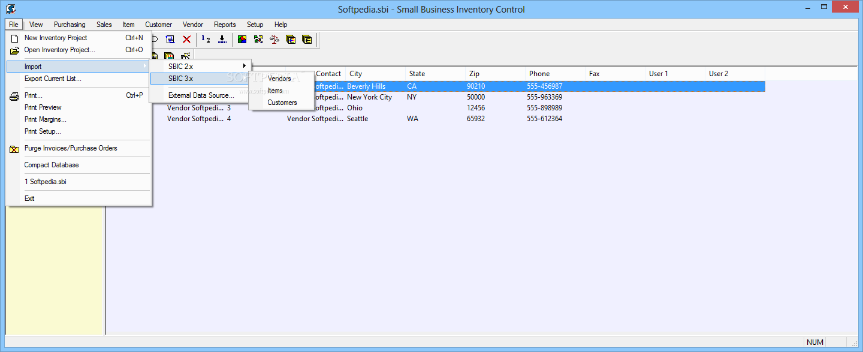Click the Seattle city cell
863x352 pixels.
click(358, 119)
